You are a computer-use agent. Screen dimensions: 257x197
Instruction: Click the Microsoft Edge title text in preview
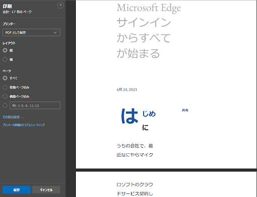(x=149, y=8)
